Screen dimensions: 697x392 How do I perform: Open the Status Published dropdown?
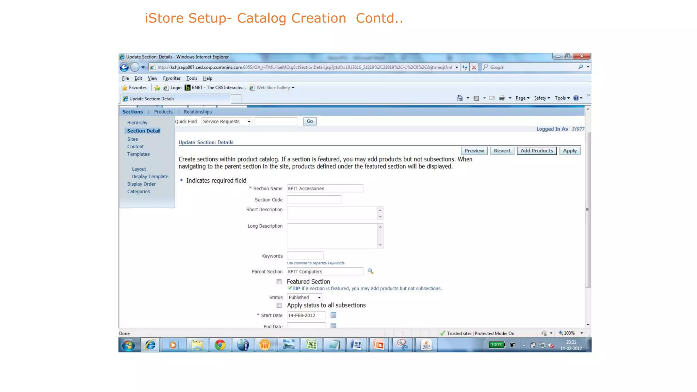pyautogui.click(x=305, y=297)
